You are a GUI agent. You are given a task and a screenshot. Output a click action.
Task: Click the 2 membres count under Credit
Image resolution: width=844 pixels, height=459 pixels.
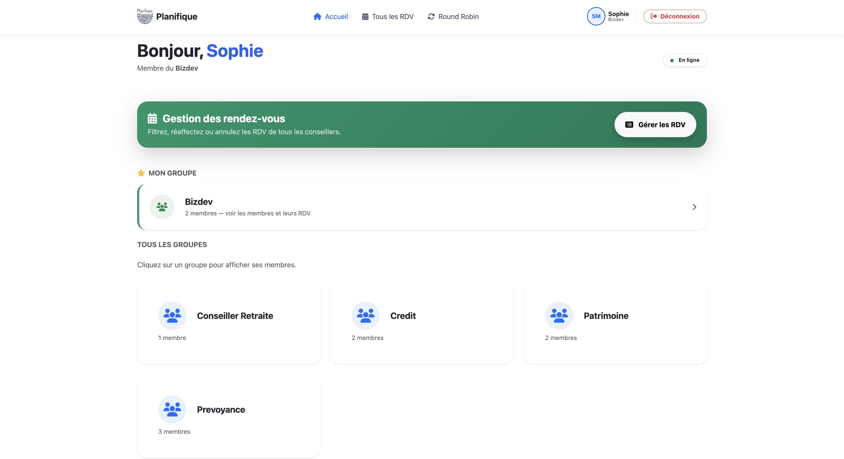tap(367, 338)
